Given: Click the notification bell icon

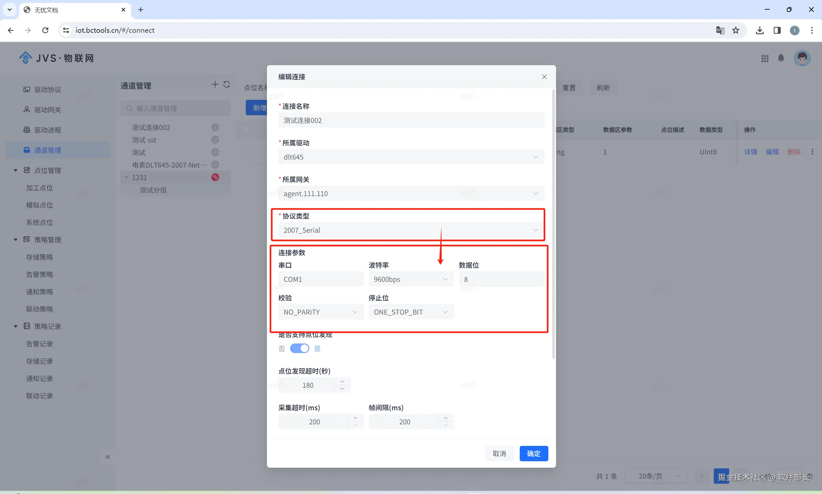Looking at the screenshot, I should click(x=781, y=58).
